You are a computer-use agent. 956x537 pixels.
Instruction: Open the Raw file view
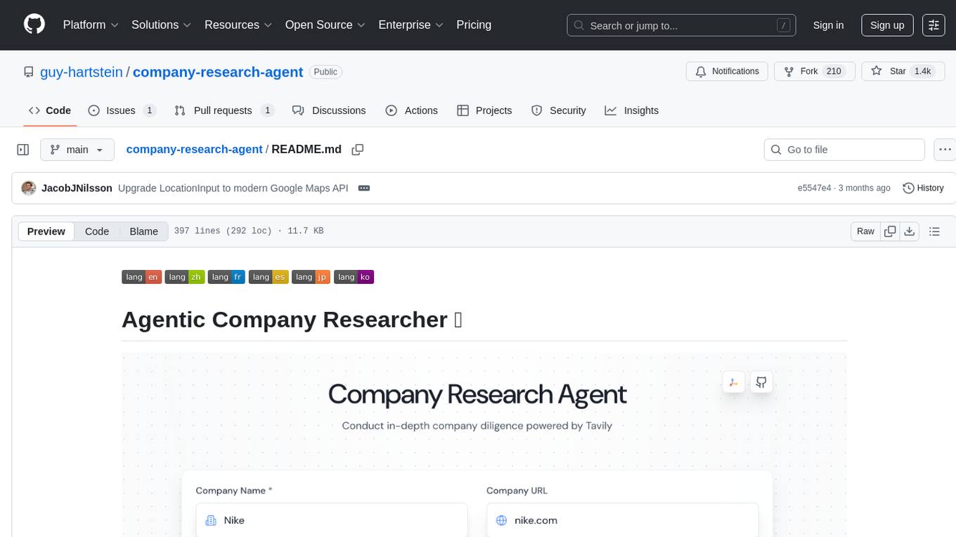click(x=865, y=231)
